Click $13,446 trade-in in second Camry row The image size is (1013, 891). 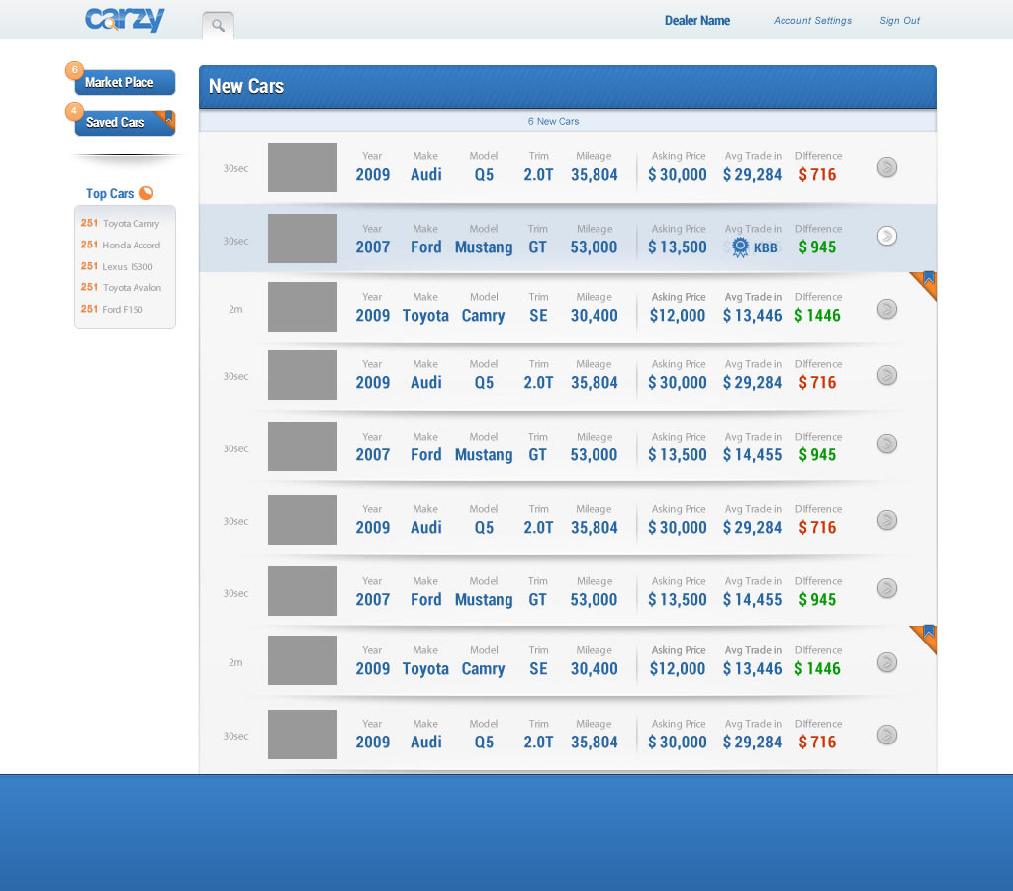(x=752, y=669)
